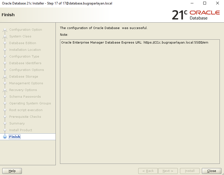Click the System Class step node icon
This screenshot has width=224, height=175.
click(x=5, y=36)
